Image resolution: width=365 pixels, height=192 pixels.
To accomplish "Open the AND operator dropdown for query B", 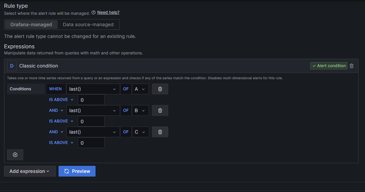I will [x=56, y=110].
